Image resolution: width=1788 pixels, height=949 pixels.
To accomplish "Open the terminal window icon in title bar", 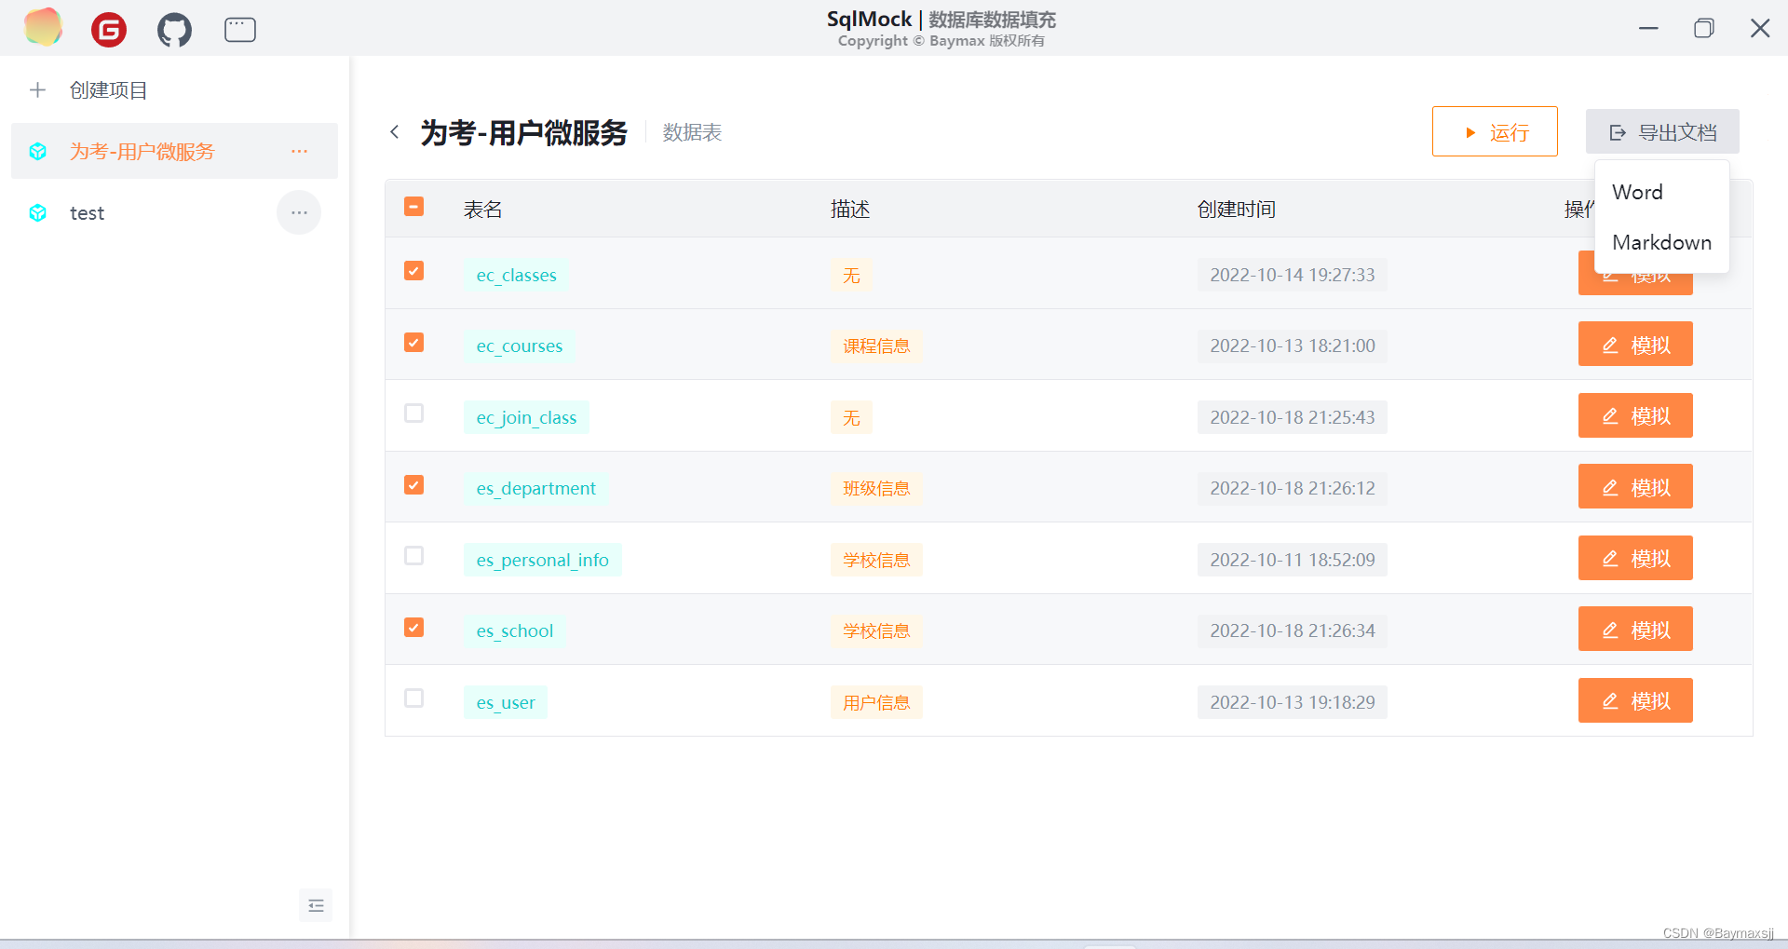I will 240,30.
